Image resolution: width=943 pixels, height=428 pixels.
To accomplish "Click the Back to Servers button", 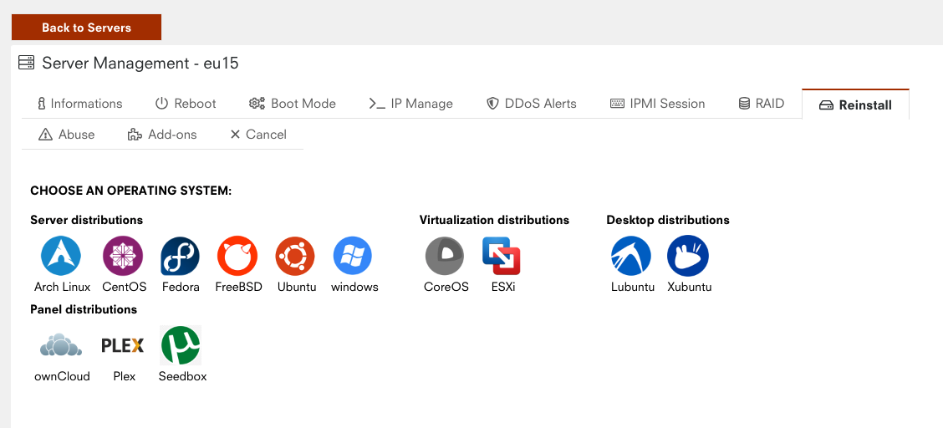I will pyautogui.click(x=86, y=28).
